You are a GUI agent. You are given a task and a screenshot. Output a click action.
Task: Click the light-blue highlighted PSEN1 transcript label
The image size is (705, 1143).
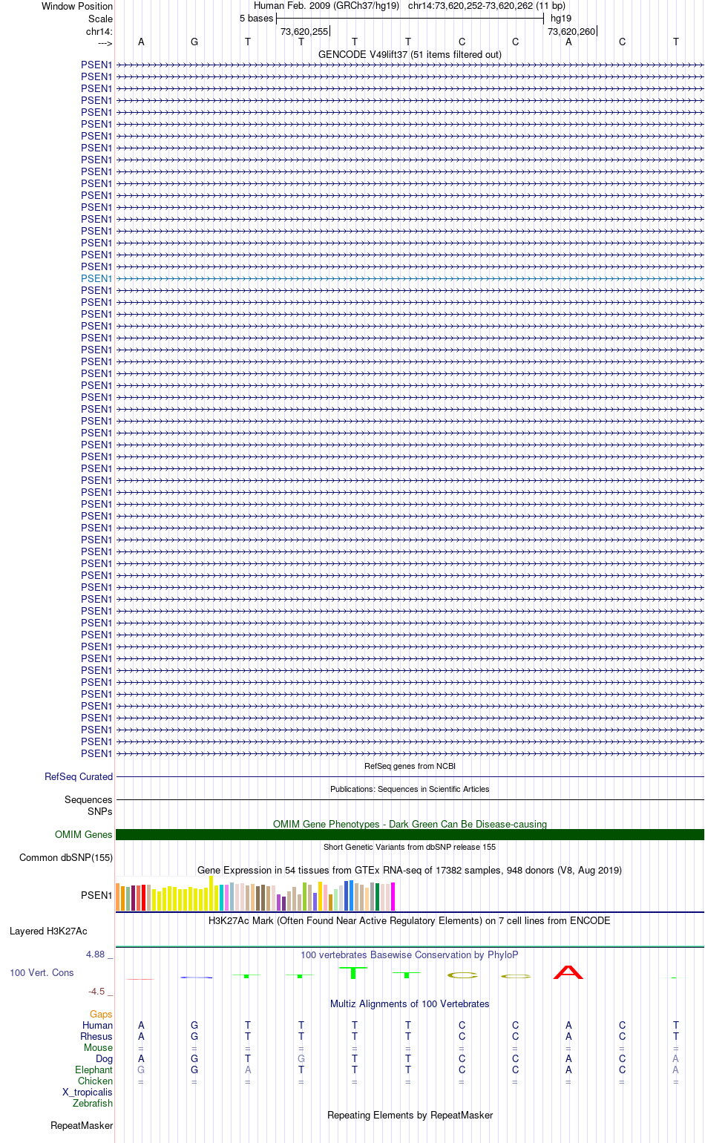coord(96,278)
